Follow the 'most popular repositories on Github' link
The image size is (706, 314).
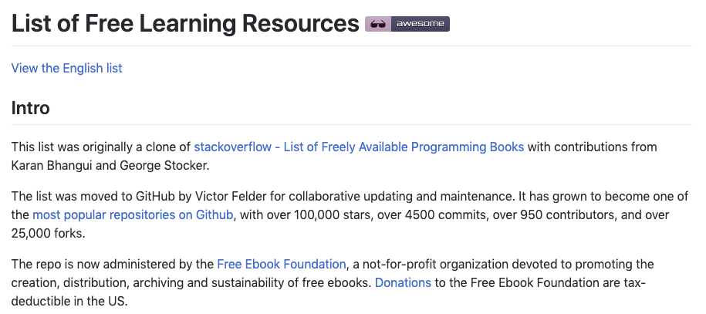pyautogui.click(x=133, y=214)
